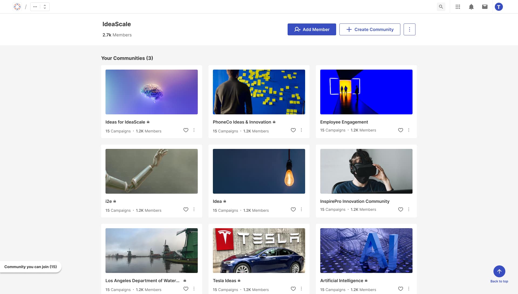Image resolution: width=518 pixels, height=294 pixels.
Task: Expand the ellipsis menu on Employee Engagement
Action: click(409, 130)
